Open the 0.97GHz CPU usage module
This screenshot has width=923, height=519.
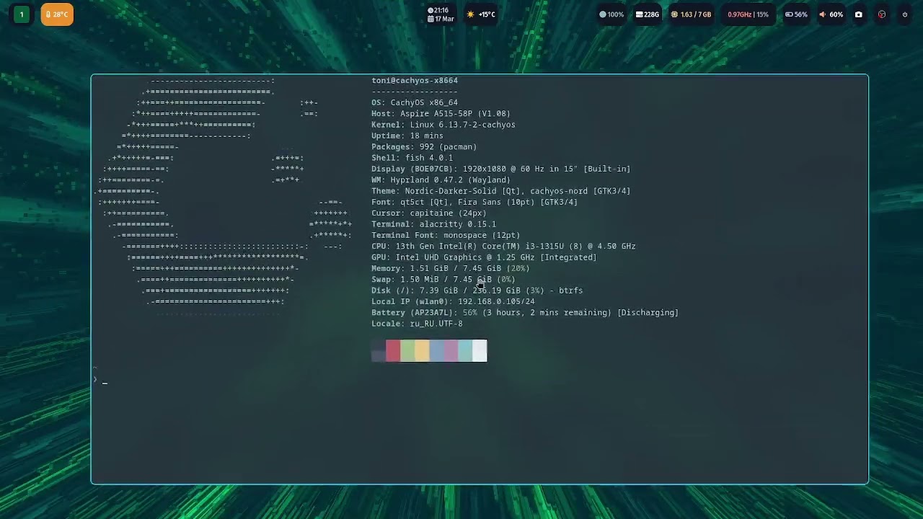pyautogui.click(x=748, y=14)
